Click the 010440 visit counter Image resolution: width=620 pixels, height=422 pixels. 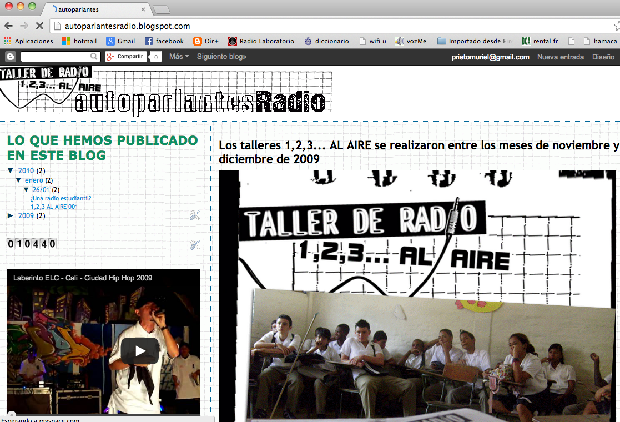point(32,244)
